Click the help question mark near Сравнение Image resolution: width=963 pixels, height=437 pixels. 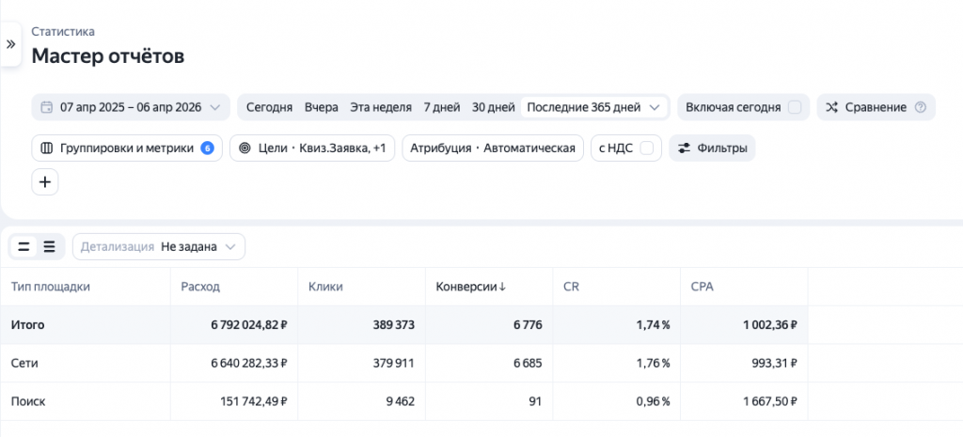[920, 107]
